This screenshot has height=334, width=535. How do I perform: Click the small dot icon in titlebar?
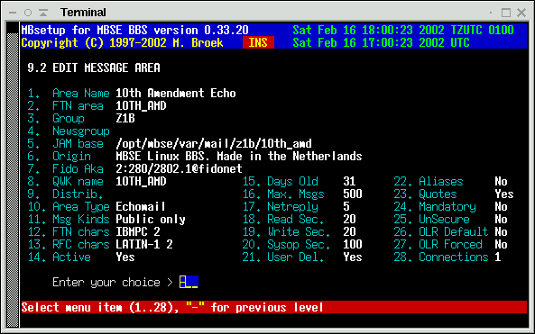pyautogui.click(x=491, y=13)
